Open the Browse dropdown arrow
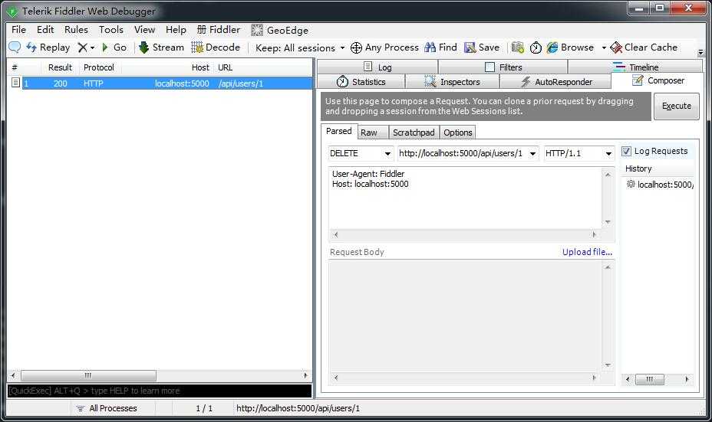Screen dimensions: 712x422 click(604, 47)
